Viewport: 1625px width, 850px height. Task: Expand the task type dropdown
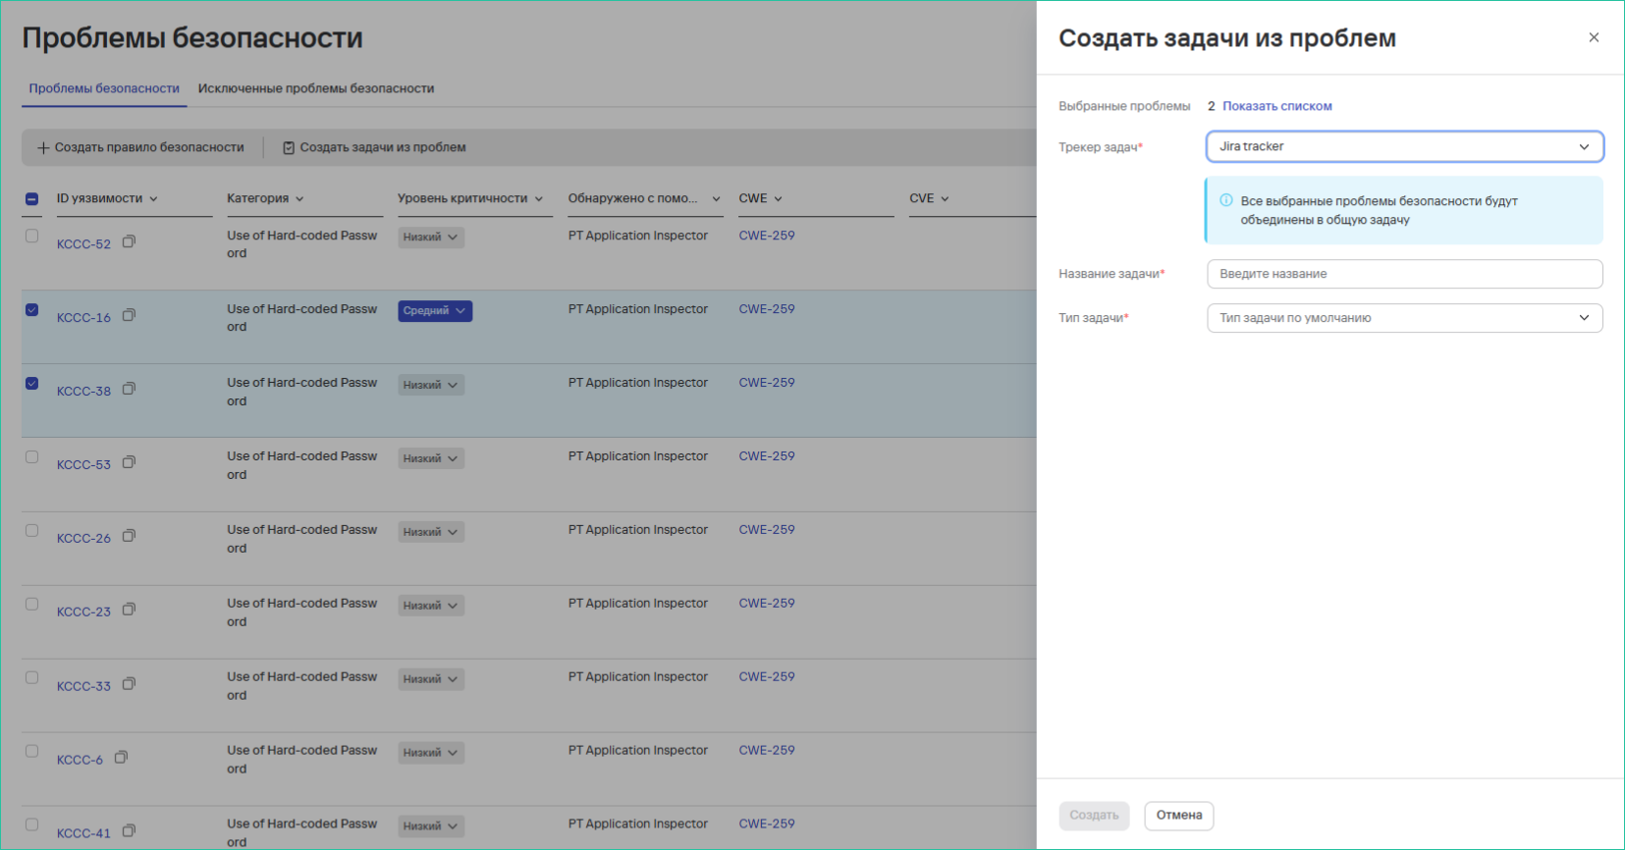pos(1404,318)
